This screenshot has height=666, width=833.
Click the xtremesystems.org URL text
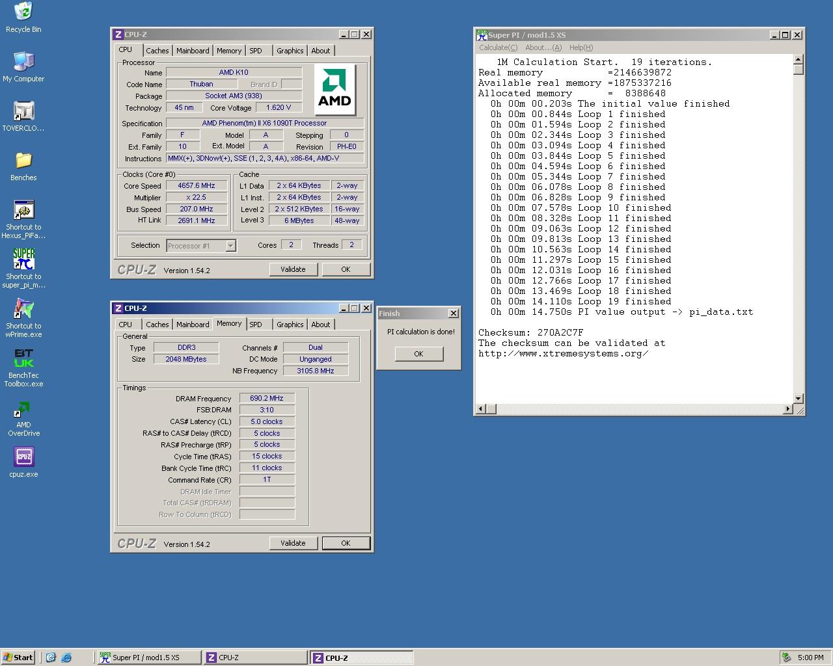[x=563, y=353]
